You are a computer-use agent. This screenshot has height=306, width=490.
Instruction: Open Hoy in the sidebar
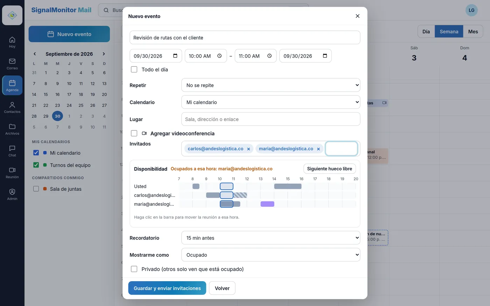[12, 42]
